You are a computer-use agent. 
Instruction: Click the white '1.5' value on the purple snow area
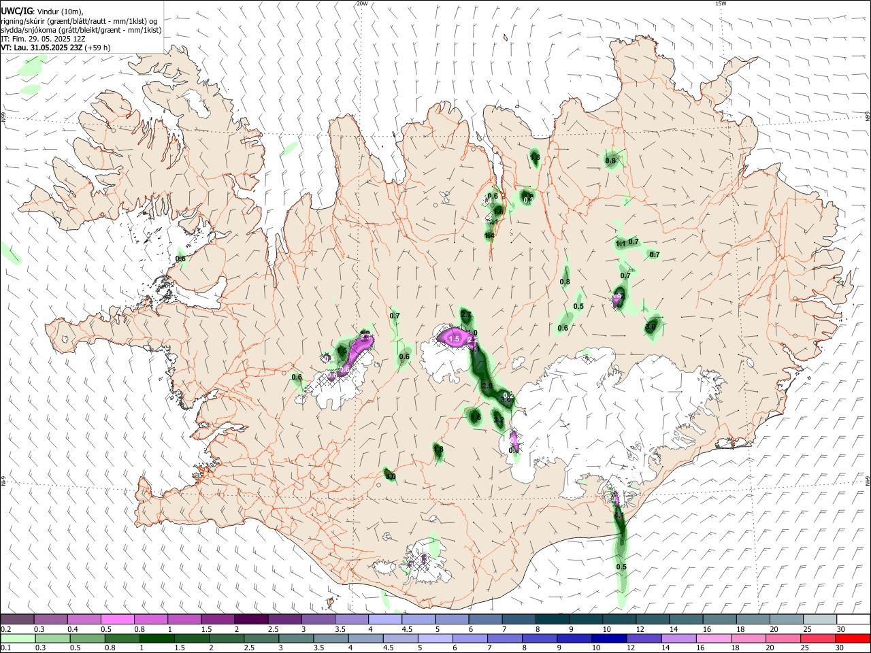(x=454, y=338)
